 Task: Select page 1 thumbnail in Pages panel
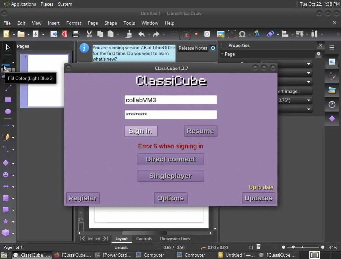(48, 81)
